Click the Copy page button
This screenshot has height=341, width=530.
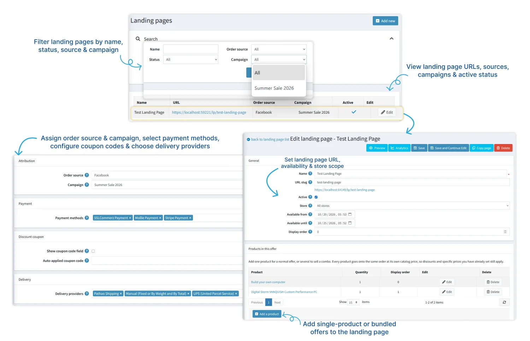(x=482, y=148)
